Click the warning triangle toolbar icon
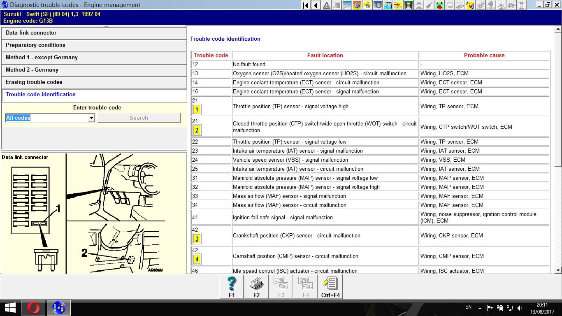This screenshot has height=316, width=562. pos(326,5)
